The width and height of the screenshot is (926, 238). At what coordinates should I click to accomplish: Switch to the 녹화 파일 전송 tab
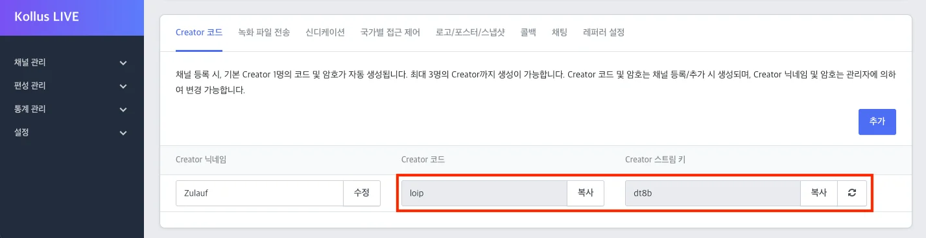click(x=264, y=32)
